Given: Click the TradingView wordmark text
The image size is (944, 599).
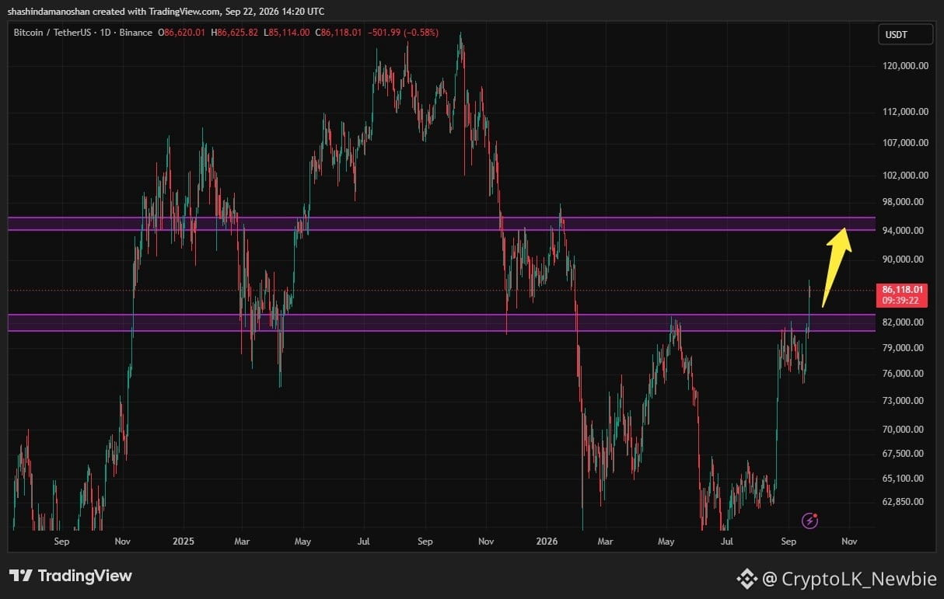Looking at the screenshot, I should (x=85, y=576).
